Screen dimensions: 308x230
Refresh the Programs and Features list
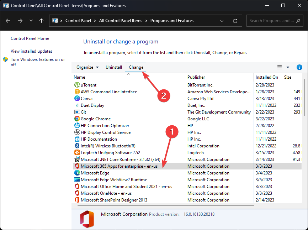(x=235, y=21)
